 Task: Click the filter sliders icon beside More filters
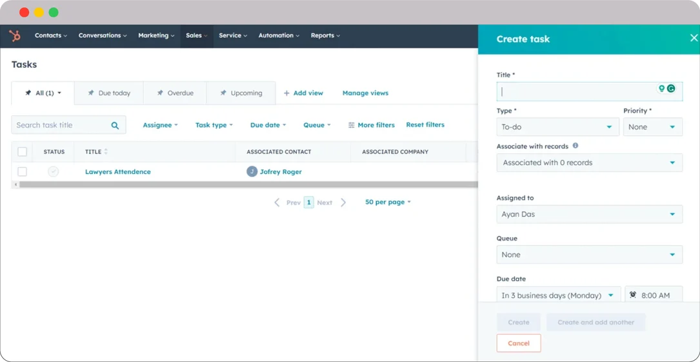352,125
